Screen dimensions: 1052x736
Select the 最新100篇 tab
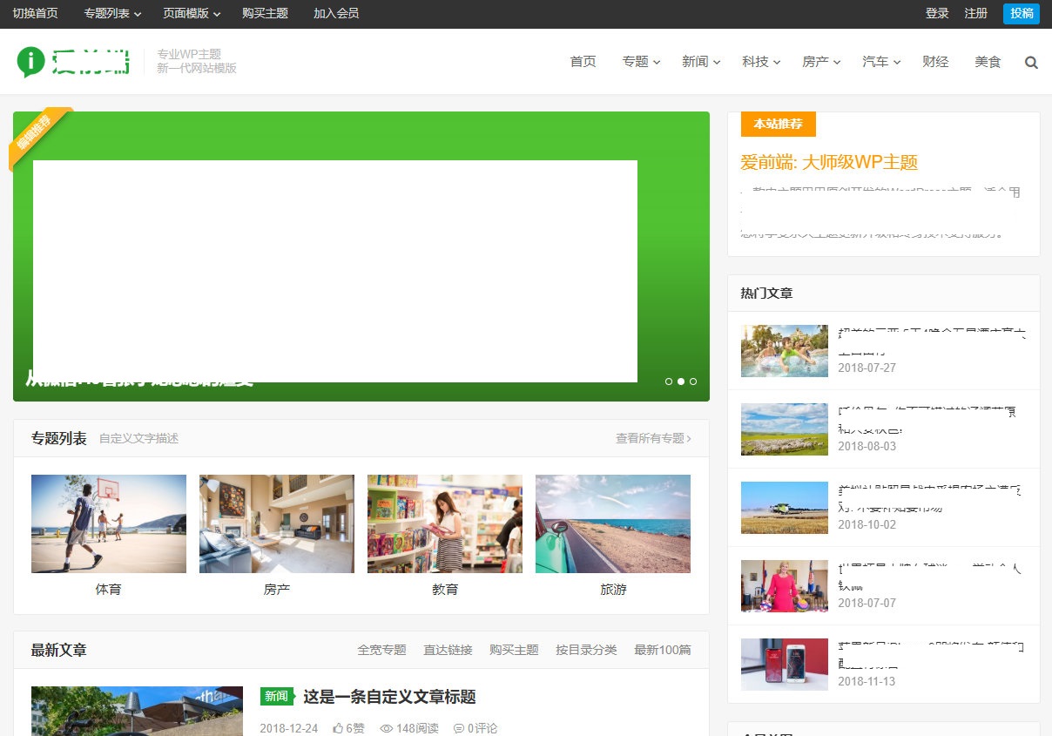662,650
